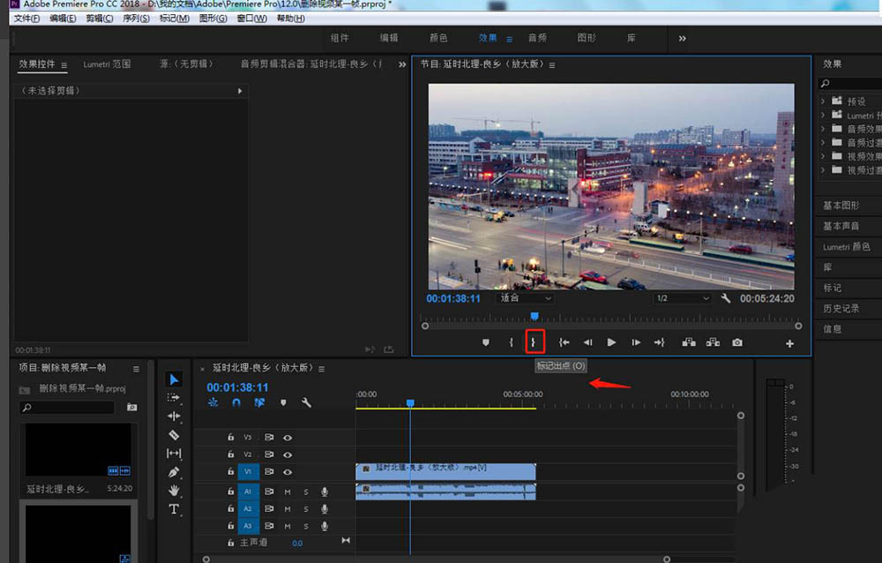This screenshot has height=563, width=882.
Task: Click the blue playhead on program scrubber bar
Action: 534,316
